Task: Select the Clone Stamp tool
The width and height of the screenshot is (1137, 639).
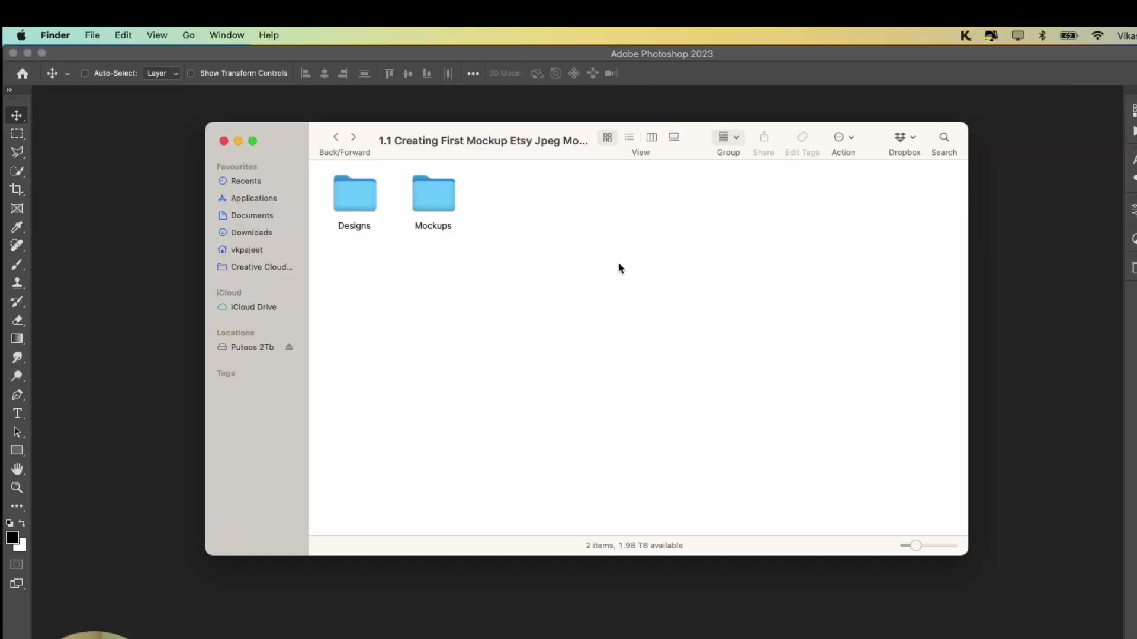Action: tap(17, 283)
